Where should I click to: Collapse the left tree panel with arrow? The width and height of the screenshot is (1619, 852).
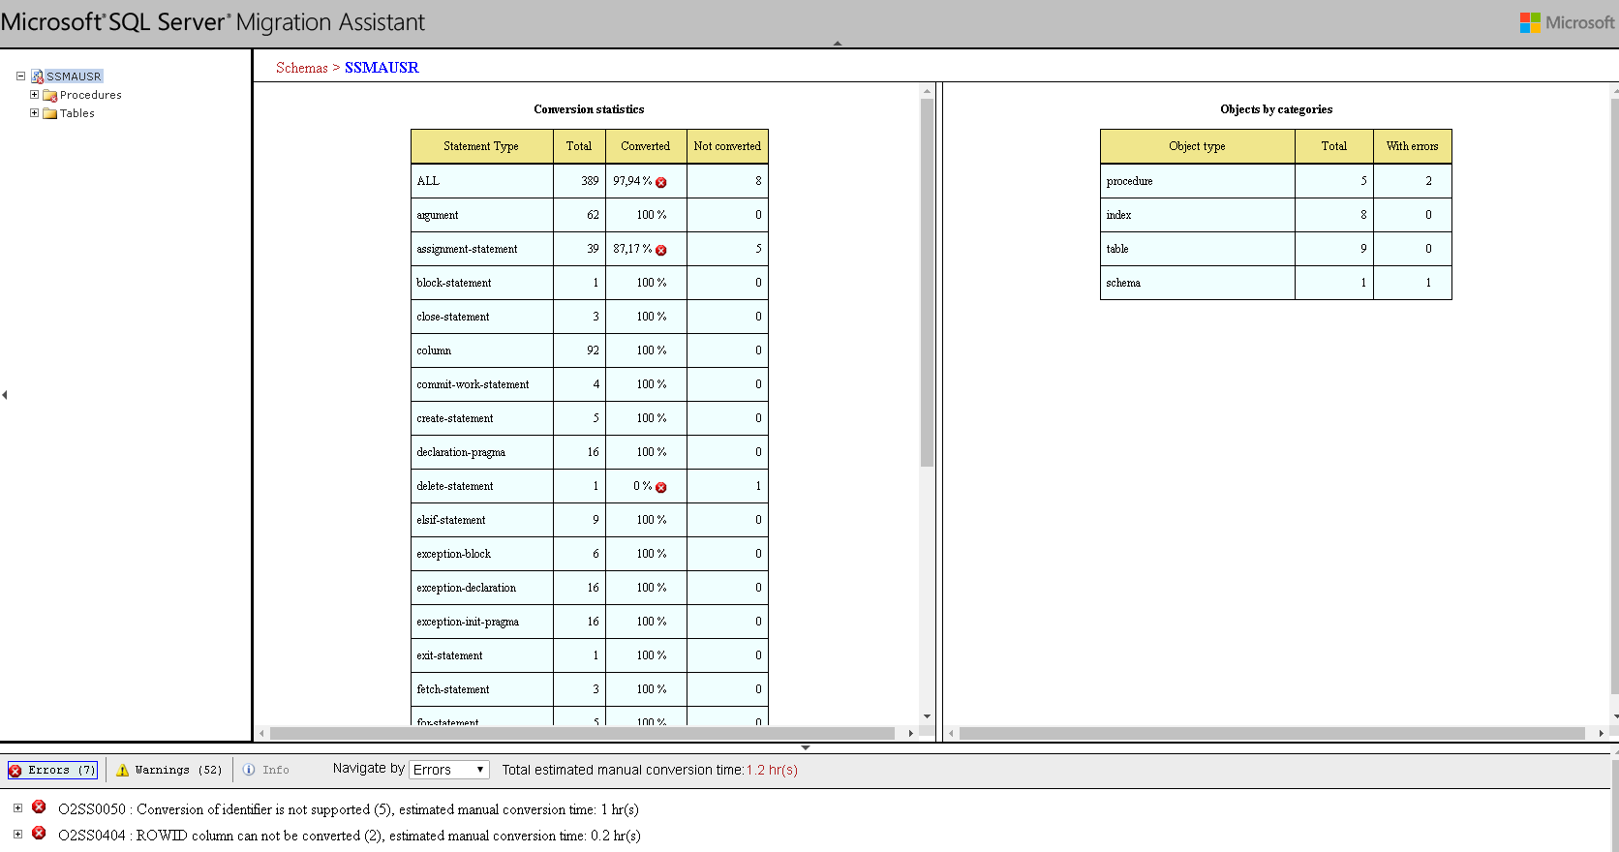point(5,395)
